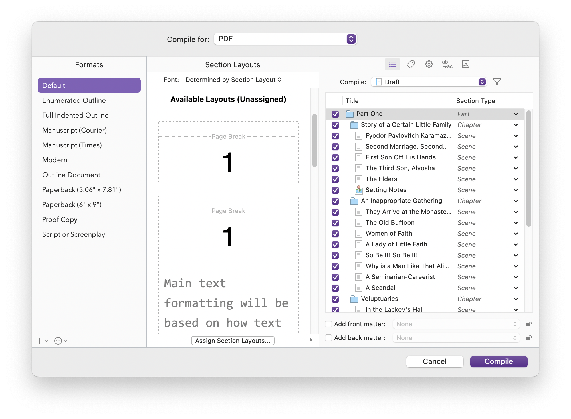Click the Cancel button
This screenshot has width=571, height=419.
tap(434, 362)
